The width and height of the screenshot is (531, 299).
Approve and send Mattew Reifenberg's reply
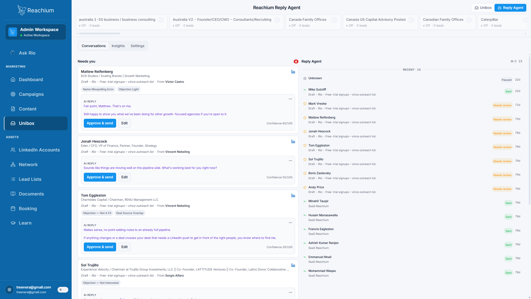pyautogui.click(x=100, y=123)
